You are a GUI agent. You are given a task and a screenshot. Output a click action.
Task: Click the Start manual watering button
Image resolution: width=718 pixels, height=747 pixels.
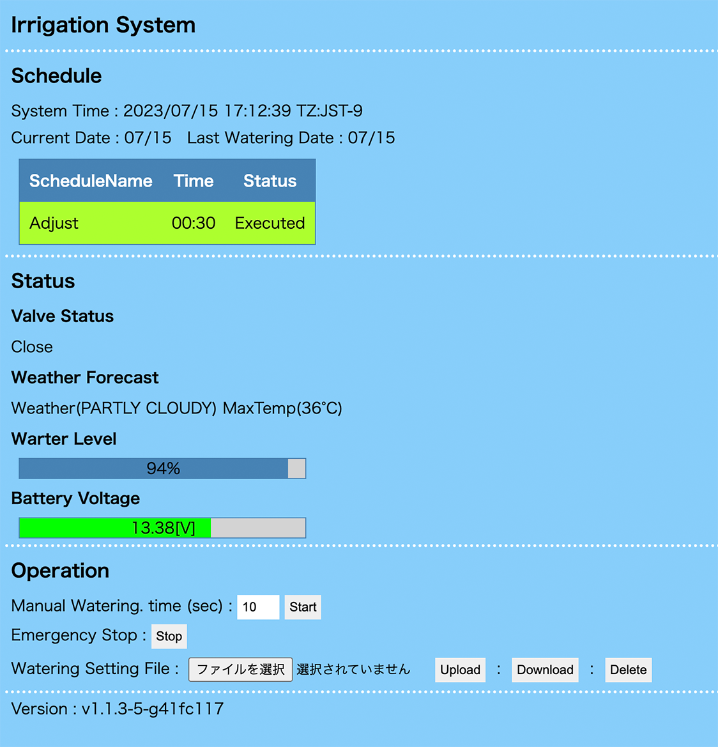point(303,607)
